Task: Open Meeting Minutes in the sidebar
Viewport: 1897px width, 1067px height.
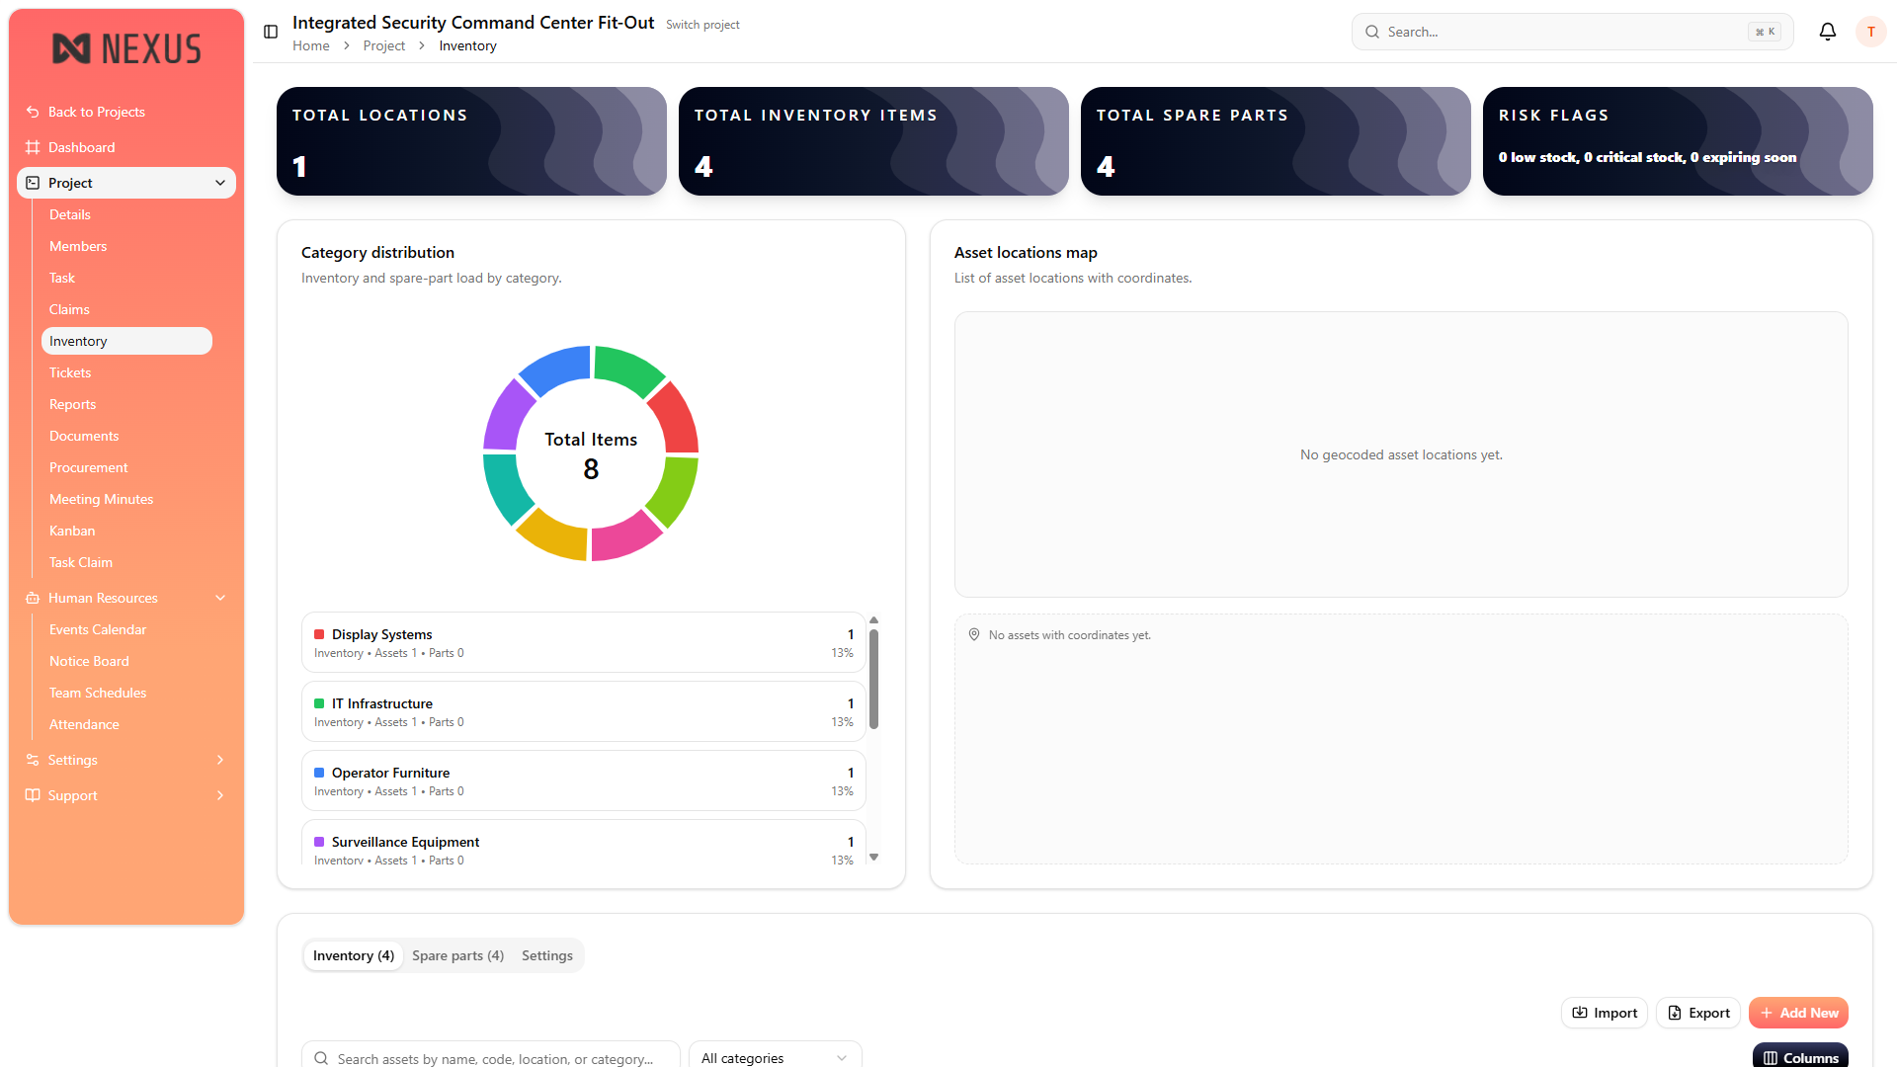Action: pos(102,499)
